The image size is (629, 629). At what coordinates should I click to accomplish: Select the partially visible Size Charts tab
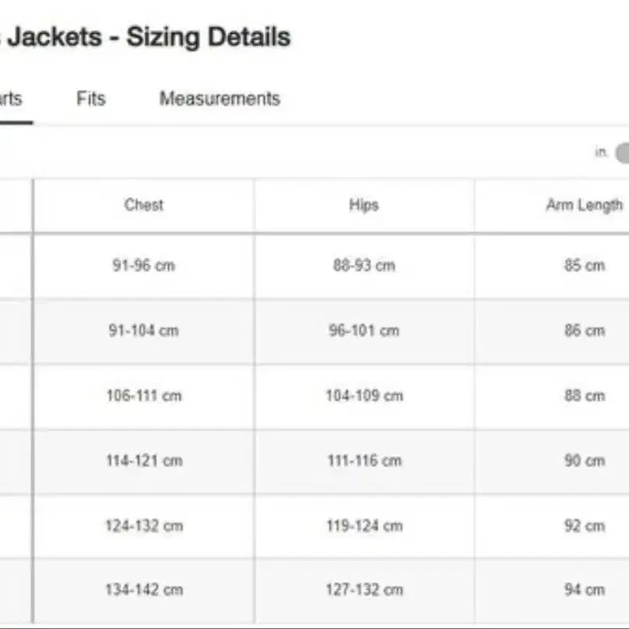tap(11, 99)
